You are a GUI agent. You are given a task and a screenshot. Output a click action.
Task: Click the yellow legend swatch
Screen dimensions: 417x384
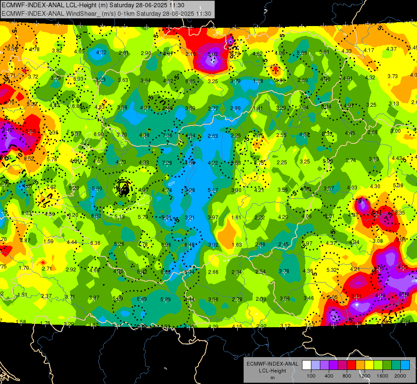[x=369, y=365]
